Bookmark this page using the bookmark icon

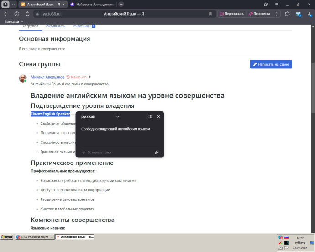pyautogui.click(x=210, y=14)
